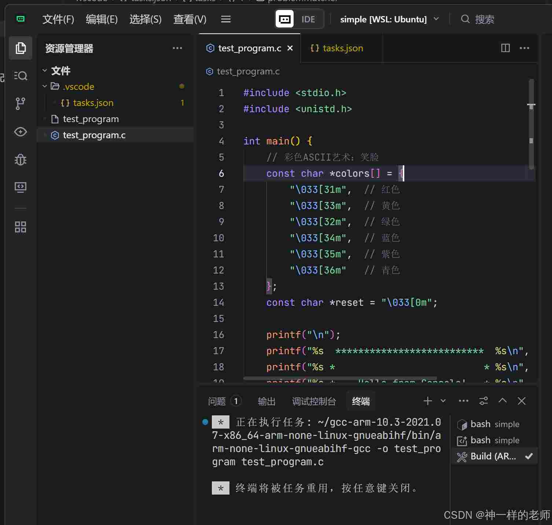
Task: Open the terminal launch profile dropdown arrow
Action: coord(443,401)
